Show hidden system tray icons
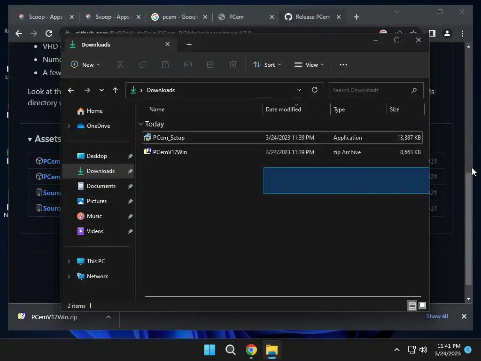The width and height of the screenshot is (481, 361). point(396,350)
